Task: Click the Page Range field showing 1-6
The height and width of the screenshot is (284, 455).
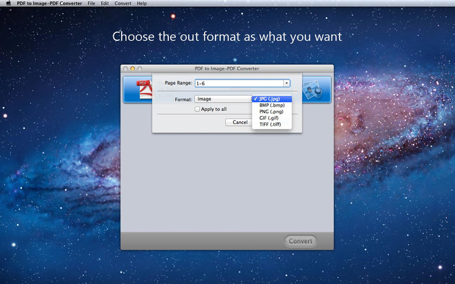Action: (239, 83)
